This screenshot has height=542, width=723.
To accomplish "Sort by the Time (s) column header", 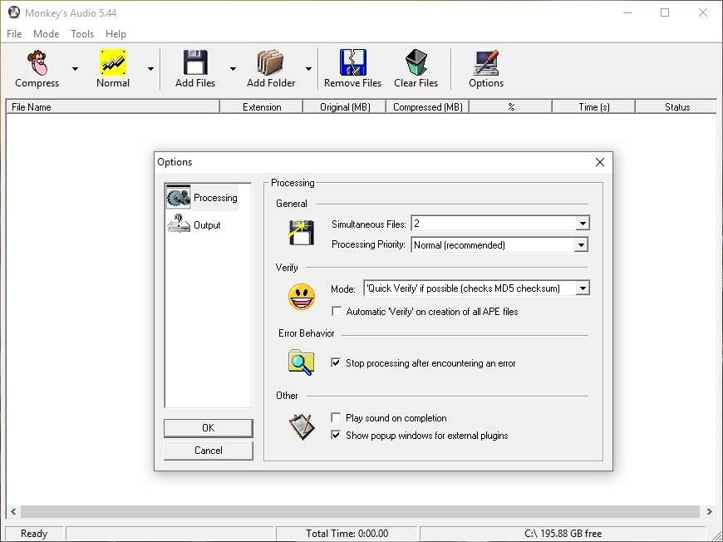I will [594, 107].
